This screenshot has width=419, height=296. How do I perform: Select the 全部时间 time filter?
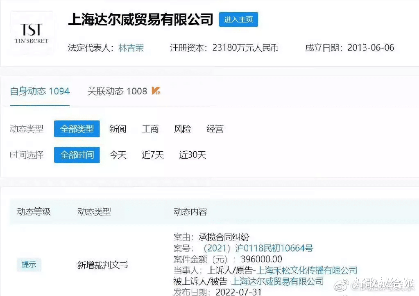coord(77,155)
